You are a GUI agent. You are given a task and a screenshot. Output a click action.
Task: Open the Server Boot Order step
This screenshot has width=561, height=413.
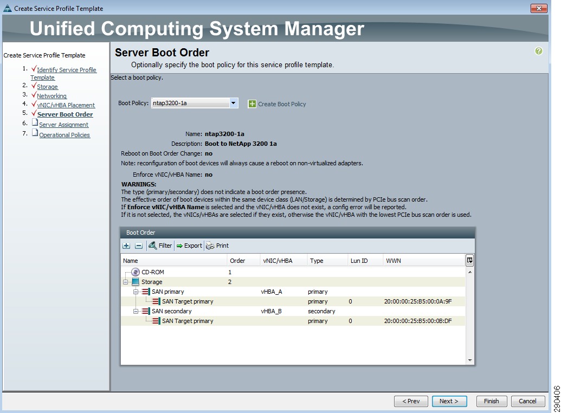pyautogui.click(x=65, y=114)
